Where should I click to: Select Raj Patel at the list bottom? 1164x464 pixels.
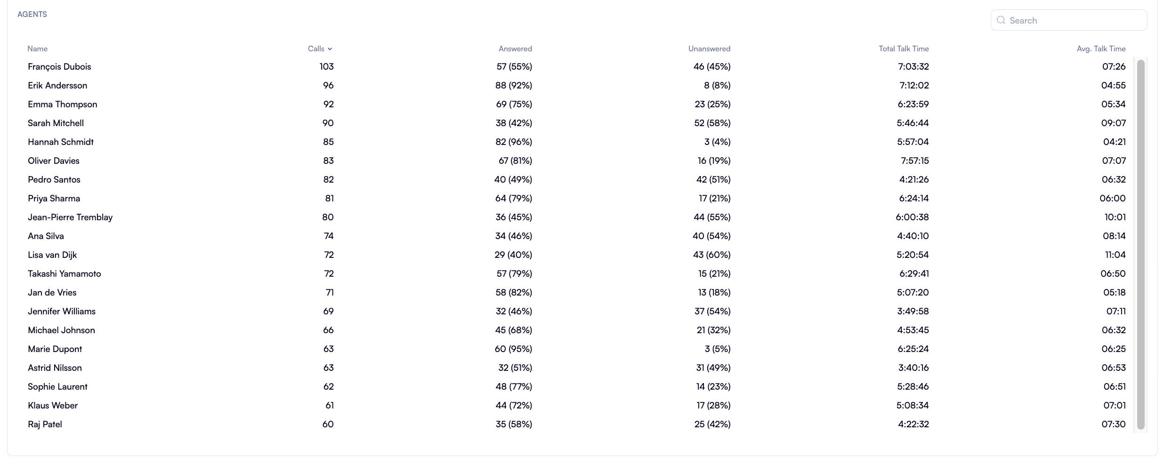click(45, 424)
